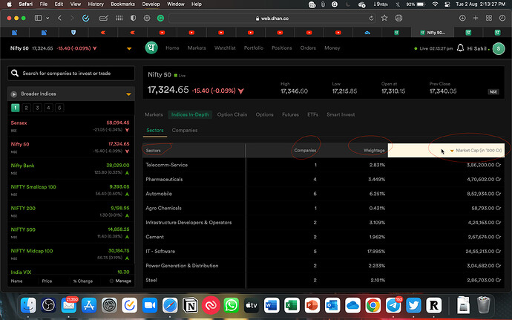The image size is (512, 320).
Task: Click the IT - Software sector row
Action: pos(324,252)
